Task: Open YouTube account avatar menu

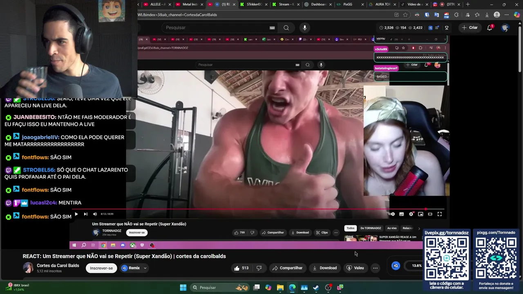Action: point(505,28)
